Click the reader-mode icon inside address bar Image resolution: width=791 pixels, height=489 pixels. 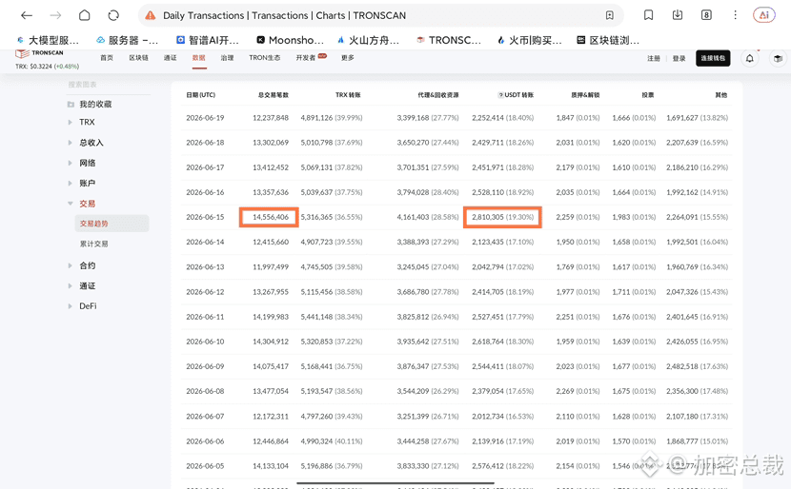click(609, 15)
